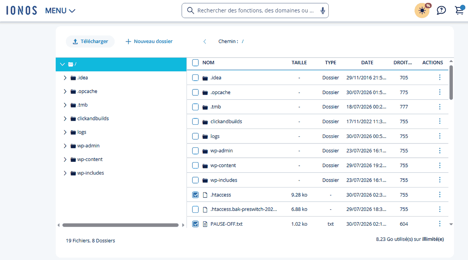This screenshot has height=260, width=468.
Task: Expand the clickandbuilds tree folder
Action: coord(65,119)
